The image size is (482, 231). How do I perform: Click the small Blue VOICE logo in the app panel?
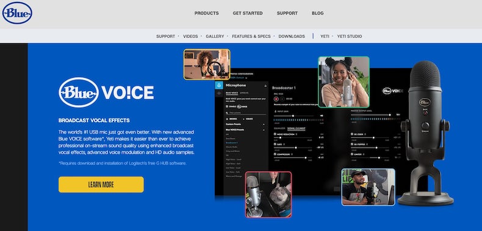click(392, 91)
